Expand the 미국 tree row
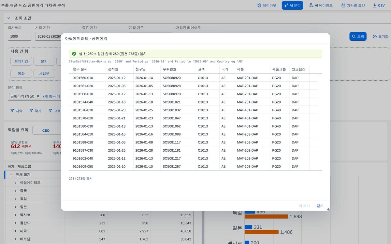Viewport: 391px width, 244px height. point(15,231)
